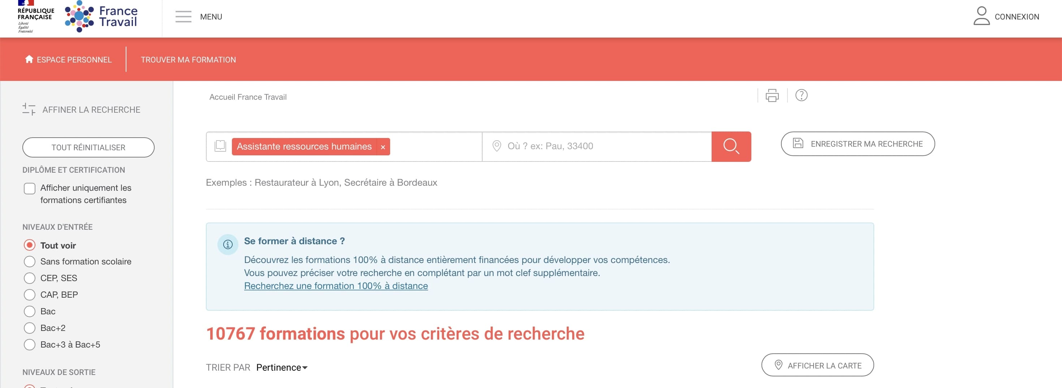The image size is (1062, 388).
Task: Click AFFINER LA RECHERCHE label
Action: 91,110
